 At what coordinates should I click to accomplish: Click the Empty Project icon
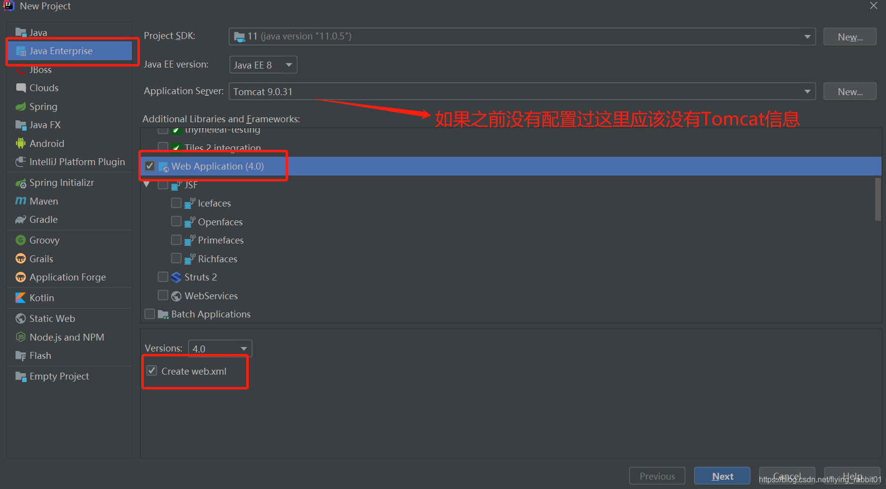[x=21, y=376]
